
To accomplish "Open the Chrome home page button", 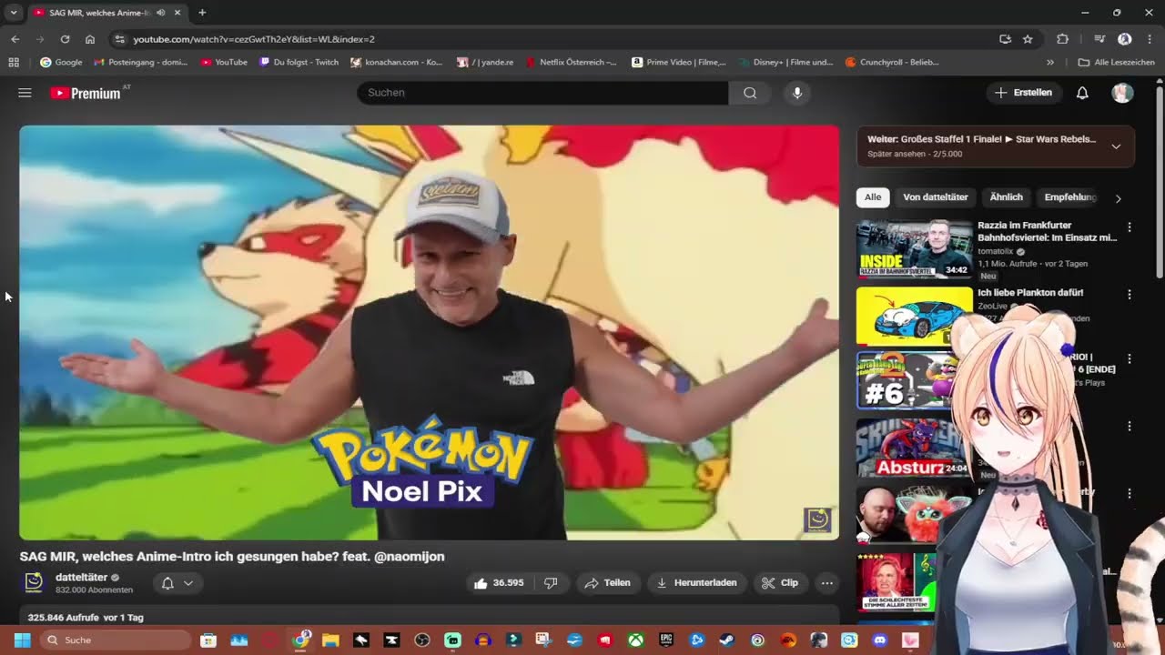I will (90, 39).
